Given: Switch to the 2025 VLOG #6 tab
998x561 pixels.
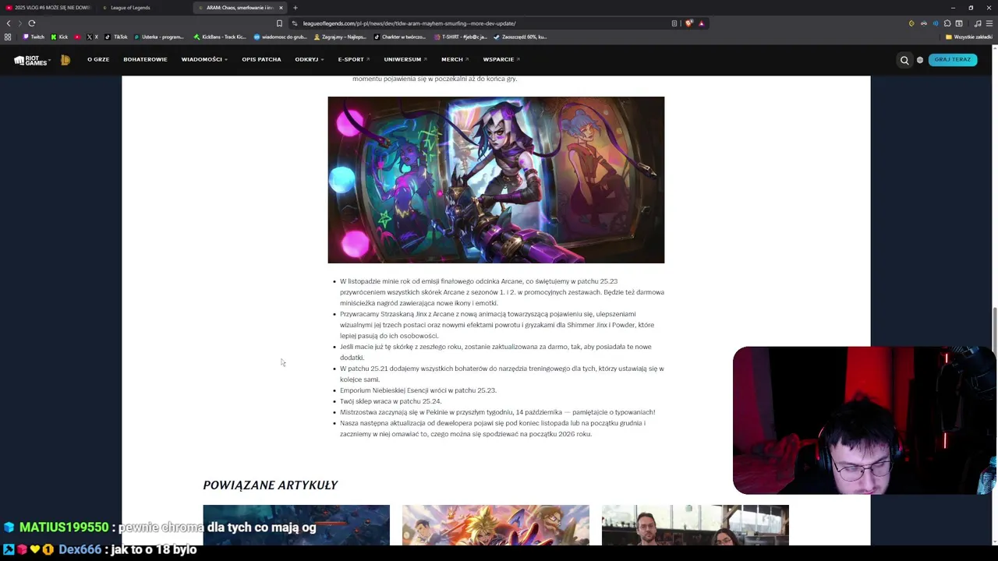Looking at the screenshot, I should coord(48,8).
